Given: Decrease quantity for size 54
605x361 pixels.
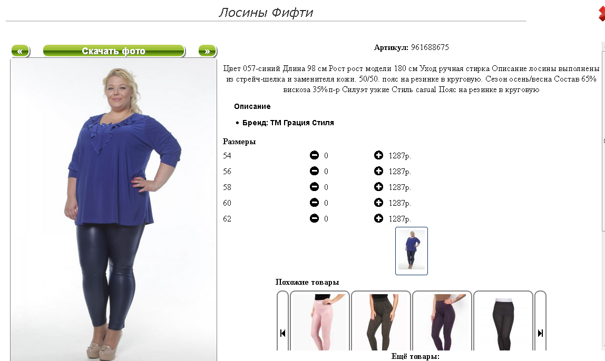Looking at the screenshot, I should 315,155.
